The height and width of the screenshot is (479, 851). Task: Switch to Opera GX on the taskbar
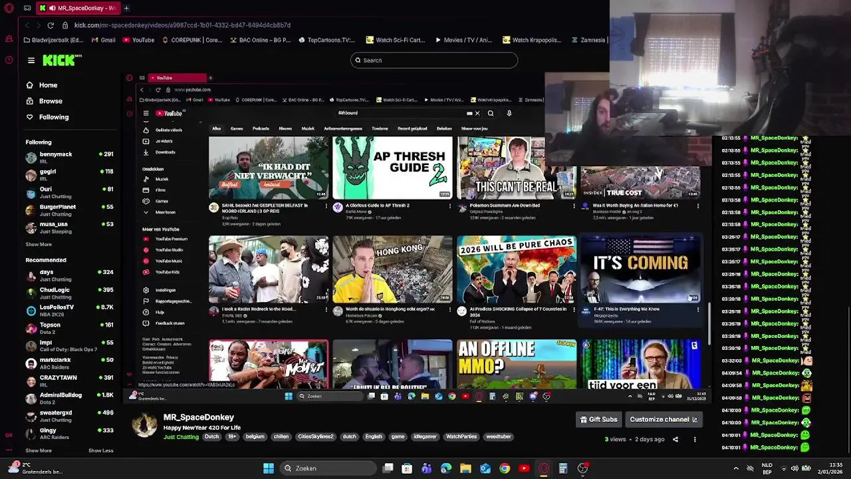pyautogui.click(x=544, y=468)
